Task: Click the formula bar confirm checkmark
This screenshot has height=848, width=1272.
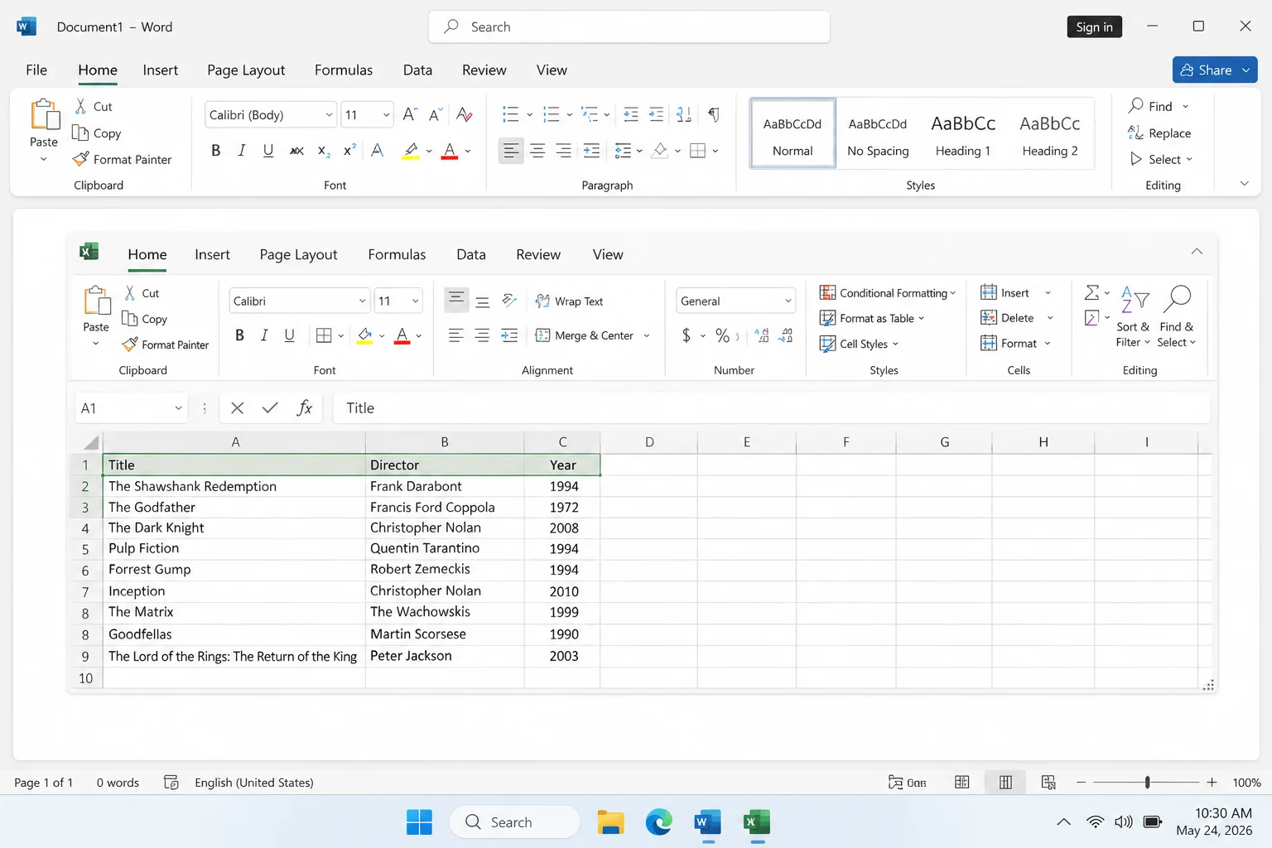Action: coord(270,407)
